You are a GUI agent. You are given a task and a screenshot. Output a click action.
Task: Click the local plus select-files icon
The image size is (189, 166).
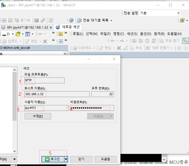(61, 41)
